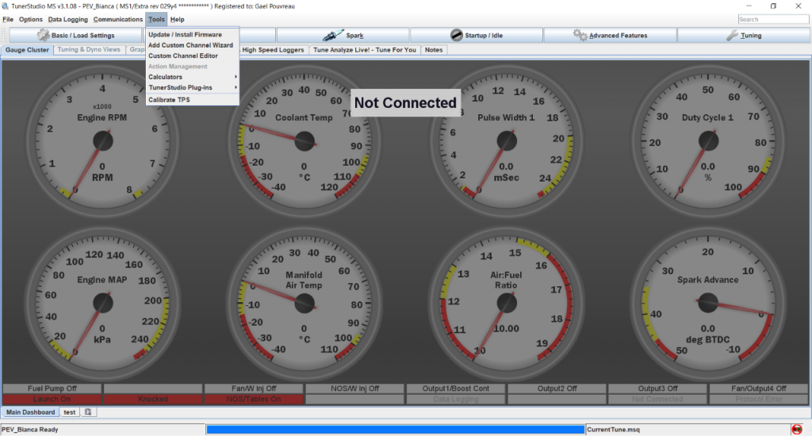Open Basic / Load Settings
This screenshot has height=436, width=812.
[x=75, y=35]
